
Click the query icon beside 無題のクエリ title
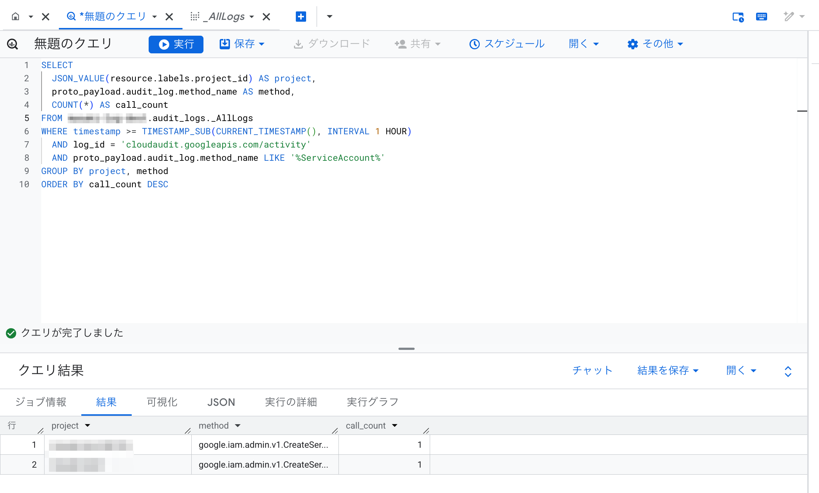tap(13, 44)
